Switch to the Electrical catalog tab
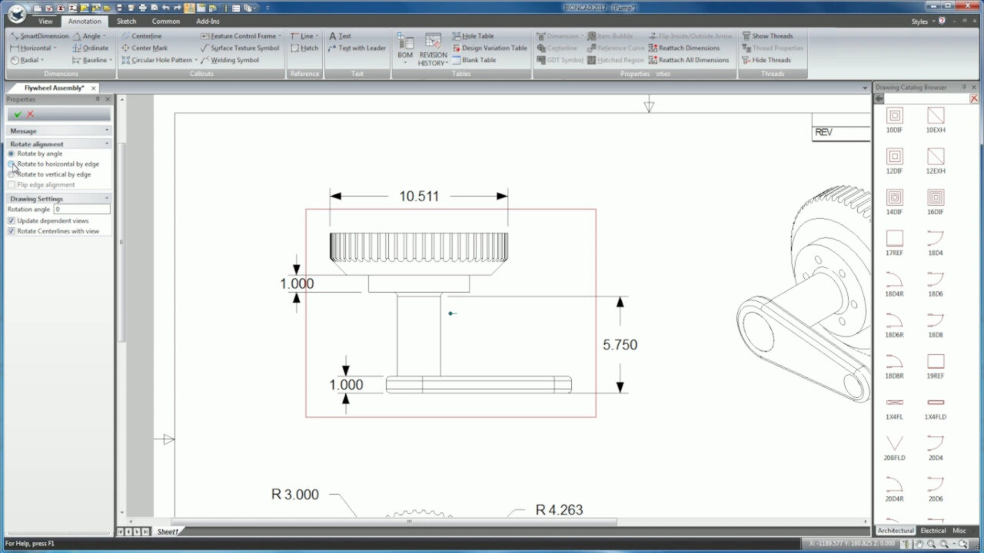 point(932,530)
